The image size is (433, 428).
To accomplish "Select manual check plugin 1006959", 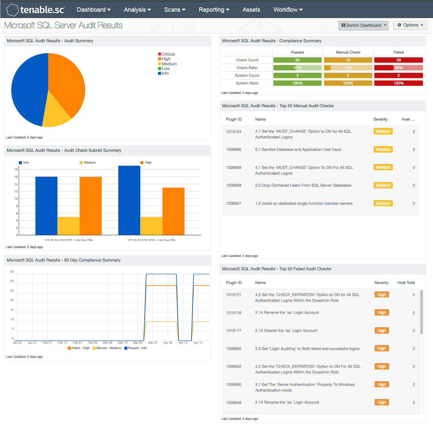I will pos(320,170).
